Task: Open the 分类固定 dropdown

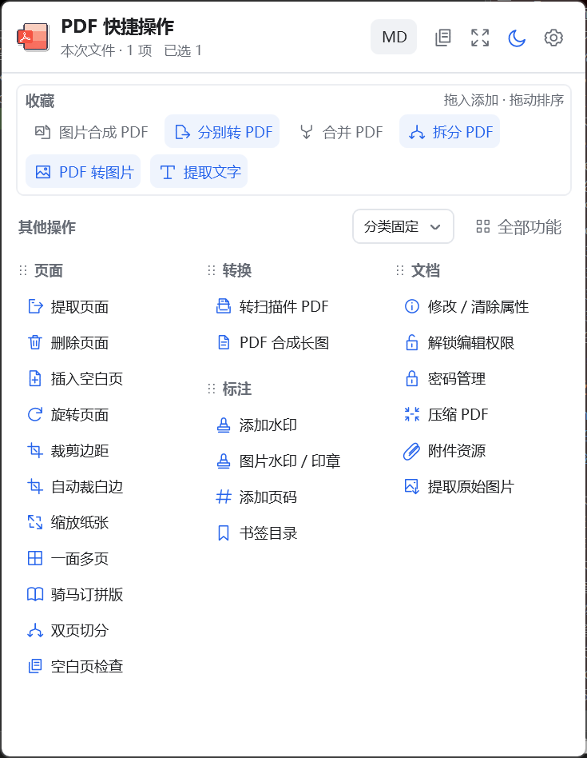Action: [403, 226]
